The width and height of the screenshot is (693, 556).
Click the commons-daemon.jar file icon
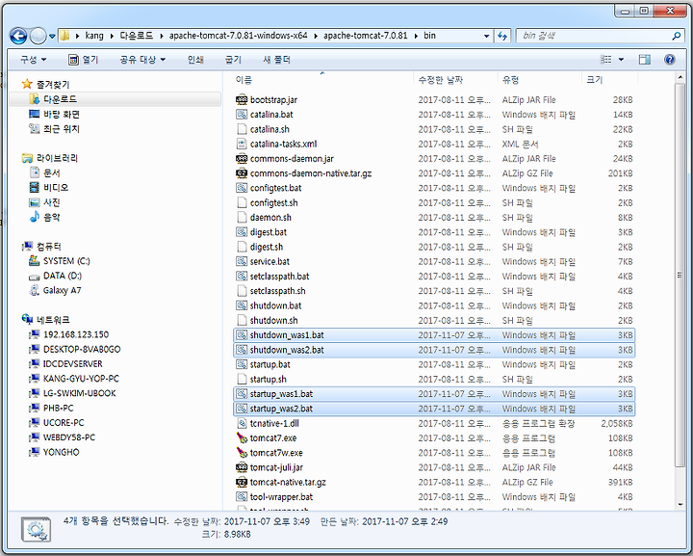click(242, 158)
